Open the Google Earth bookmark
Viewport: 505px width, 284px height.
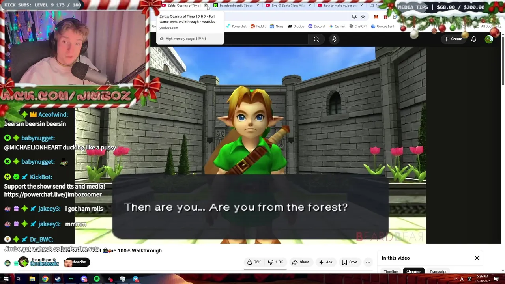(383, 26)
